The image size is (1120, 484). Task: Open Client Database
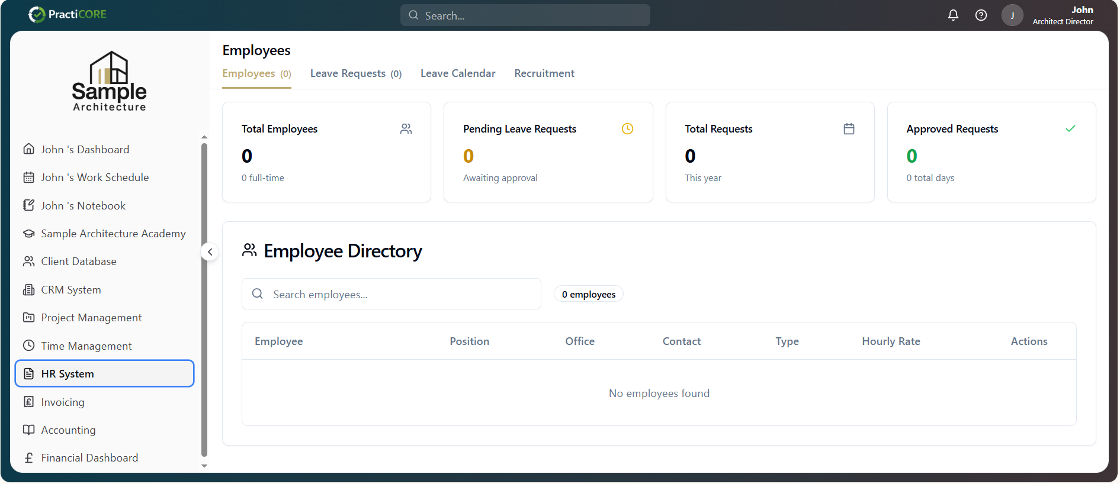[x=105, y=262]
